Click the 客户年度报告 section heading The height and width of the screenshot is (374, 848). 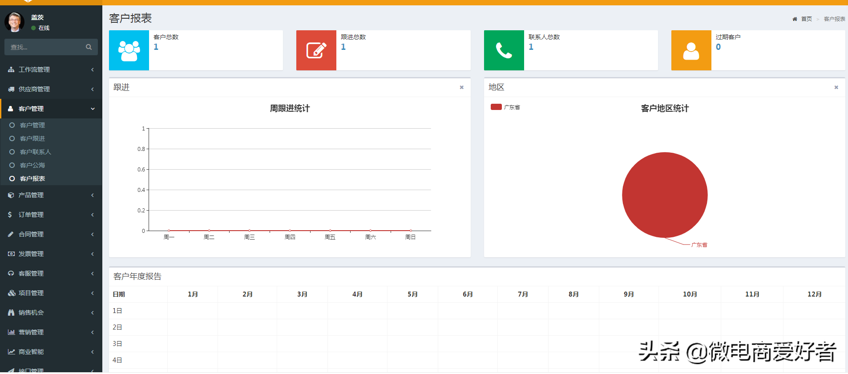[137, 276]
